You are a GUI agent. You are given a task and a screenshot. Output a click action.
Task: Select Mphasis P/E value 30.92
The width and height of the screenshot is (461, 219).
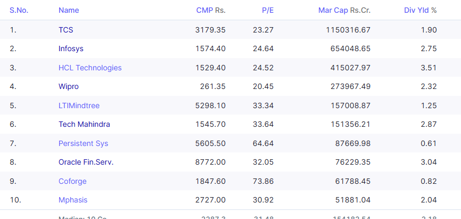click(263, 200)
